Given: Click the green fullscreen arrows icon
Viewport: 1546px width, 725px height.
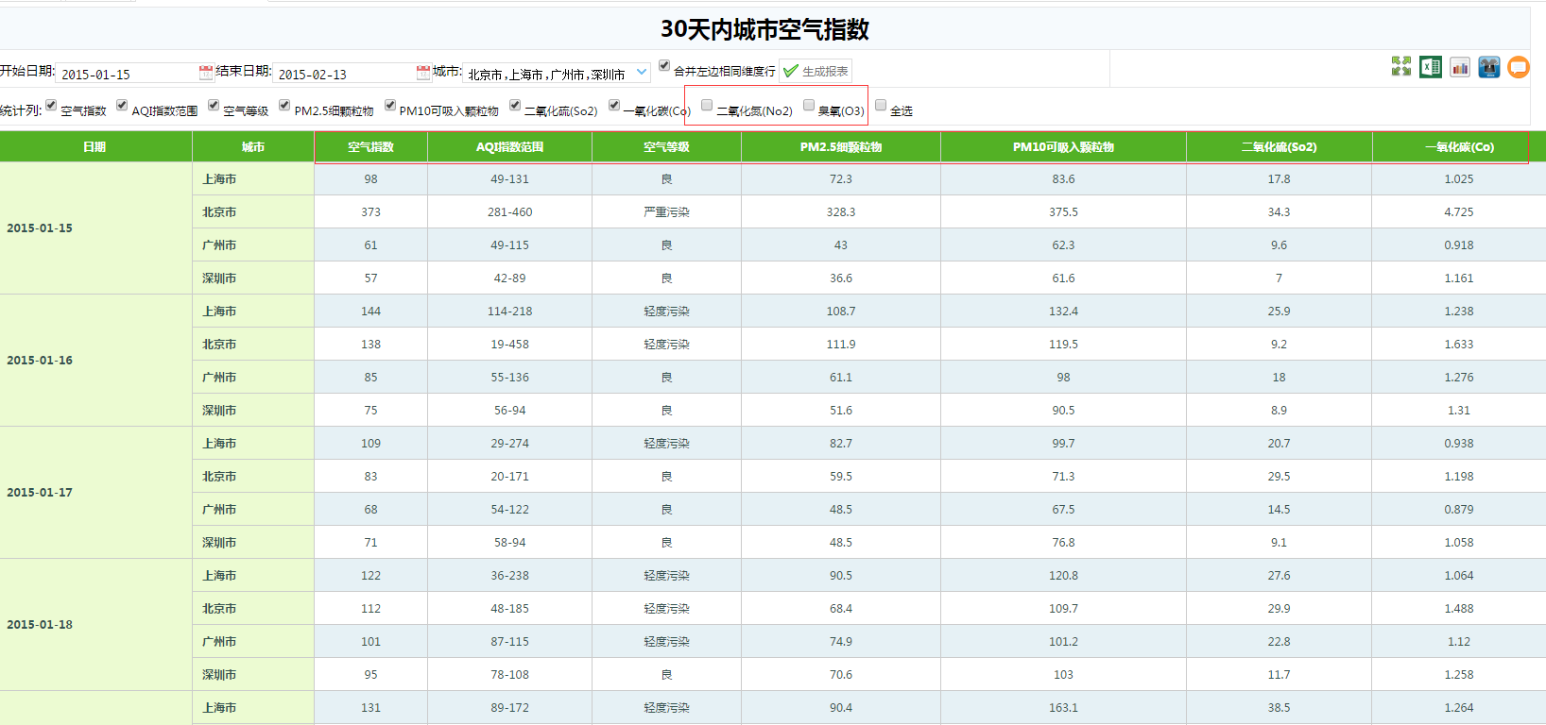Looking at the screenshot, I should 1400,66.
